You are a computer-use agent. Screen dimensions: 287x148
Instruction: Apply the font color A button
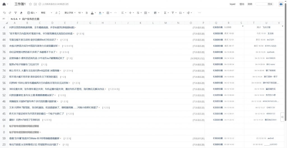click(92, 13)
